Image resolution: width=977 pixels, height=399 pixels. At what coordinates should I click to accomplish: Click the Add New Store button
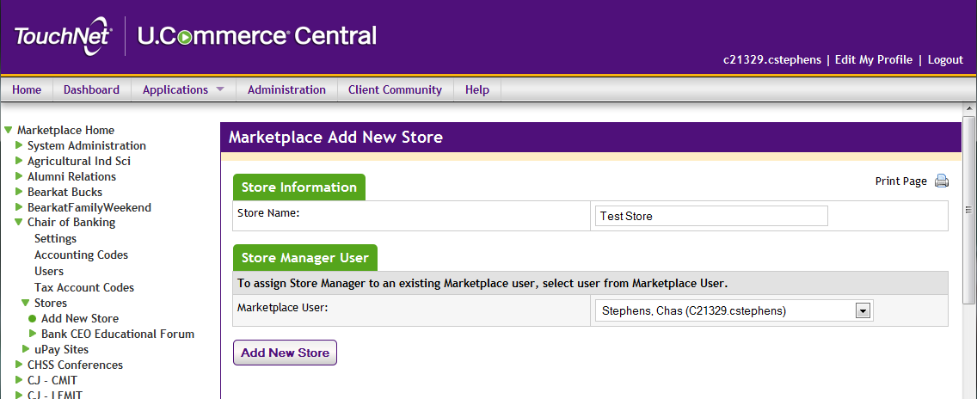(x=285, y=353)
